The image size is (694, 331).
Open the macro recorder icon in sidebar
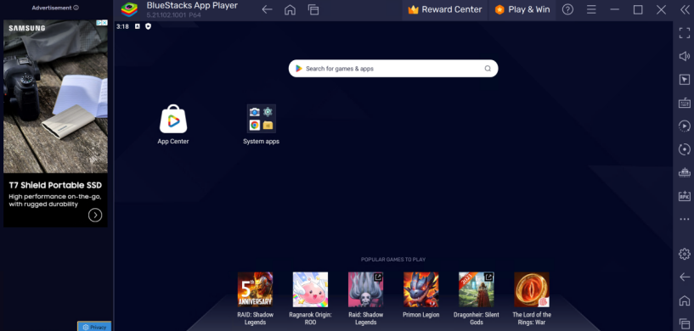click(x=685, y=126)
